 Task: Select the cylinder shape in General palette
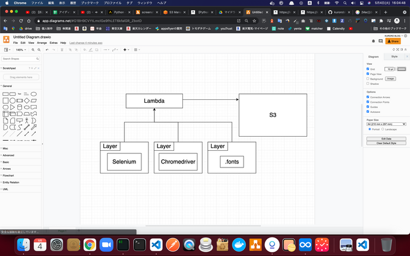[x=20, y=108]
